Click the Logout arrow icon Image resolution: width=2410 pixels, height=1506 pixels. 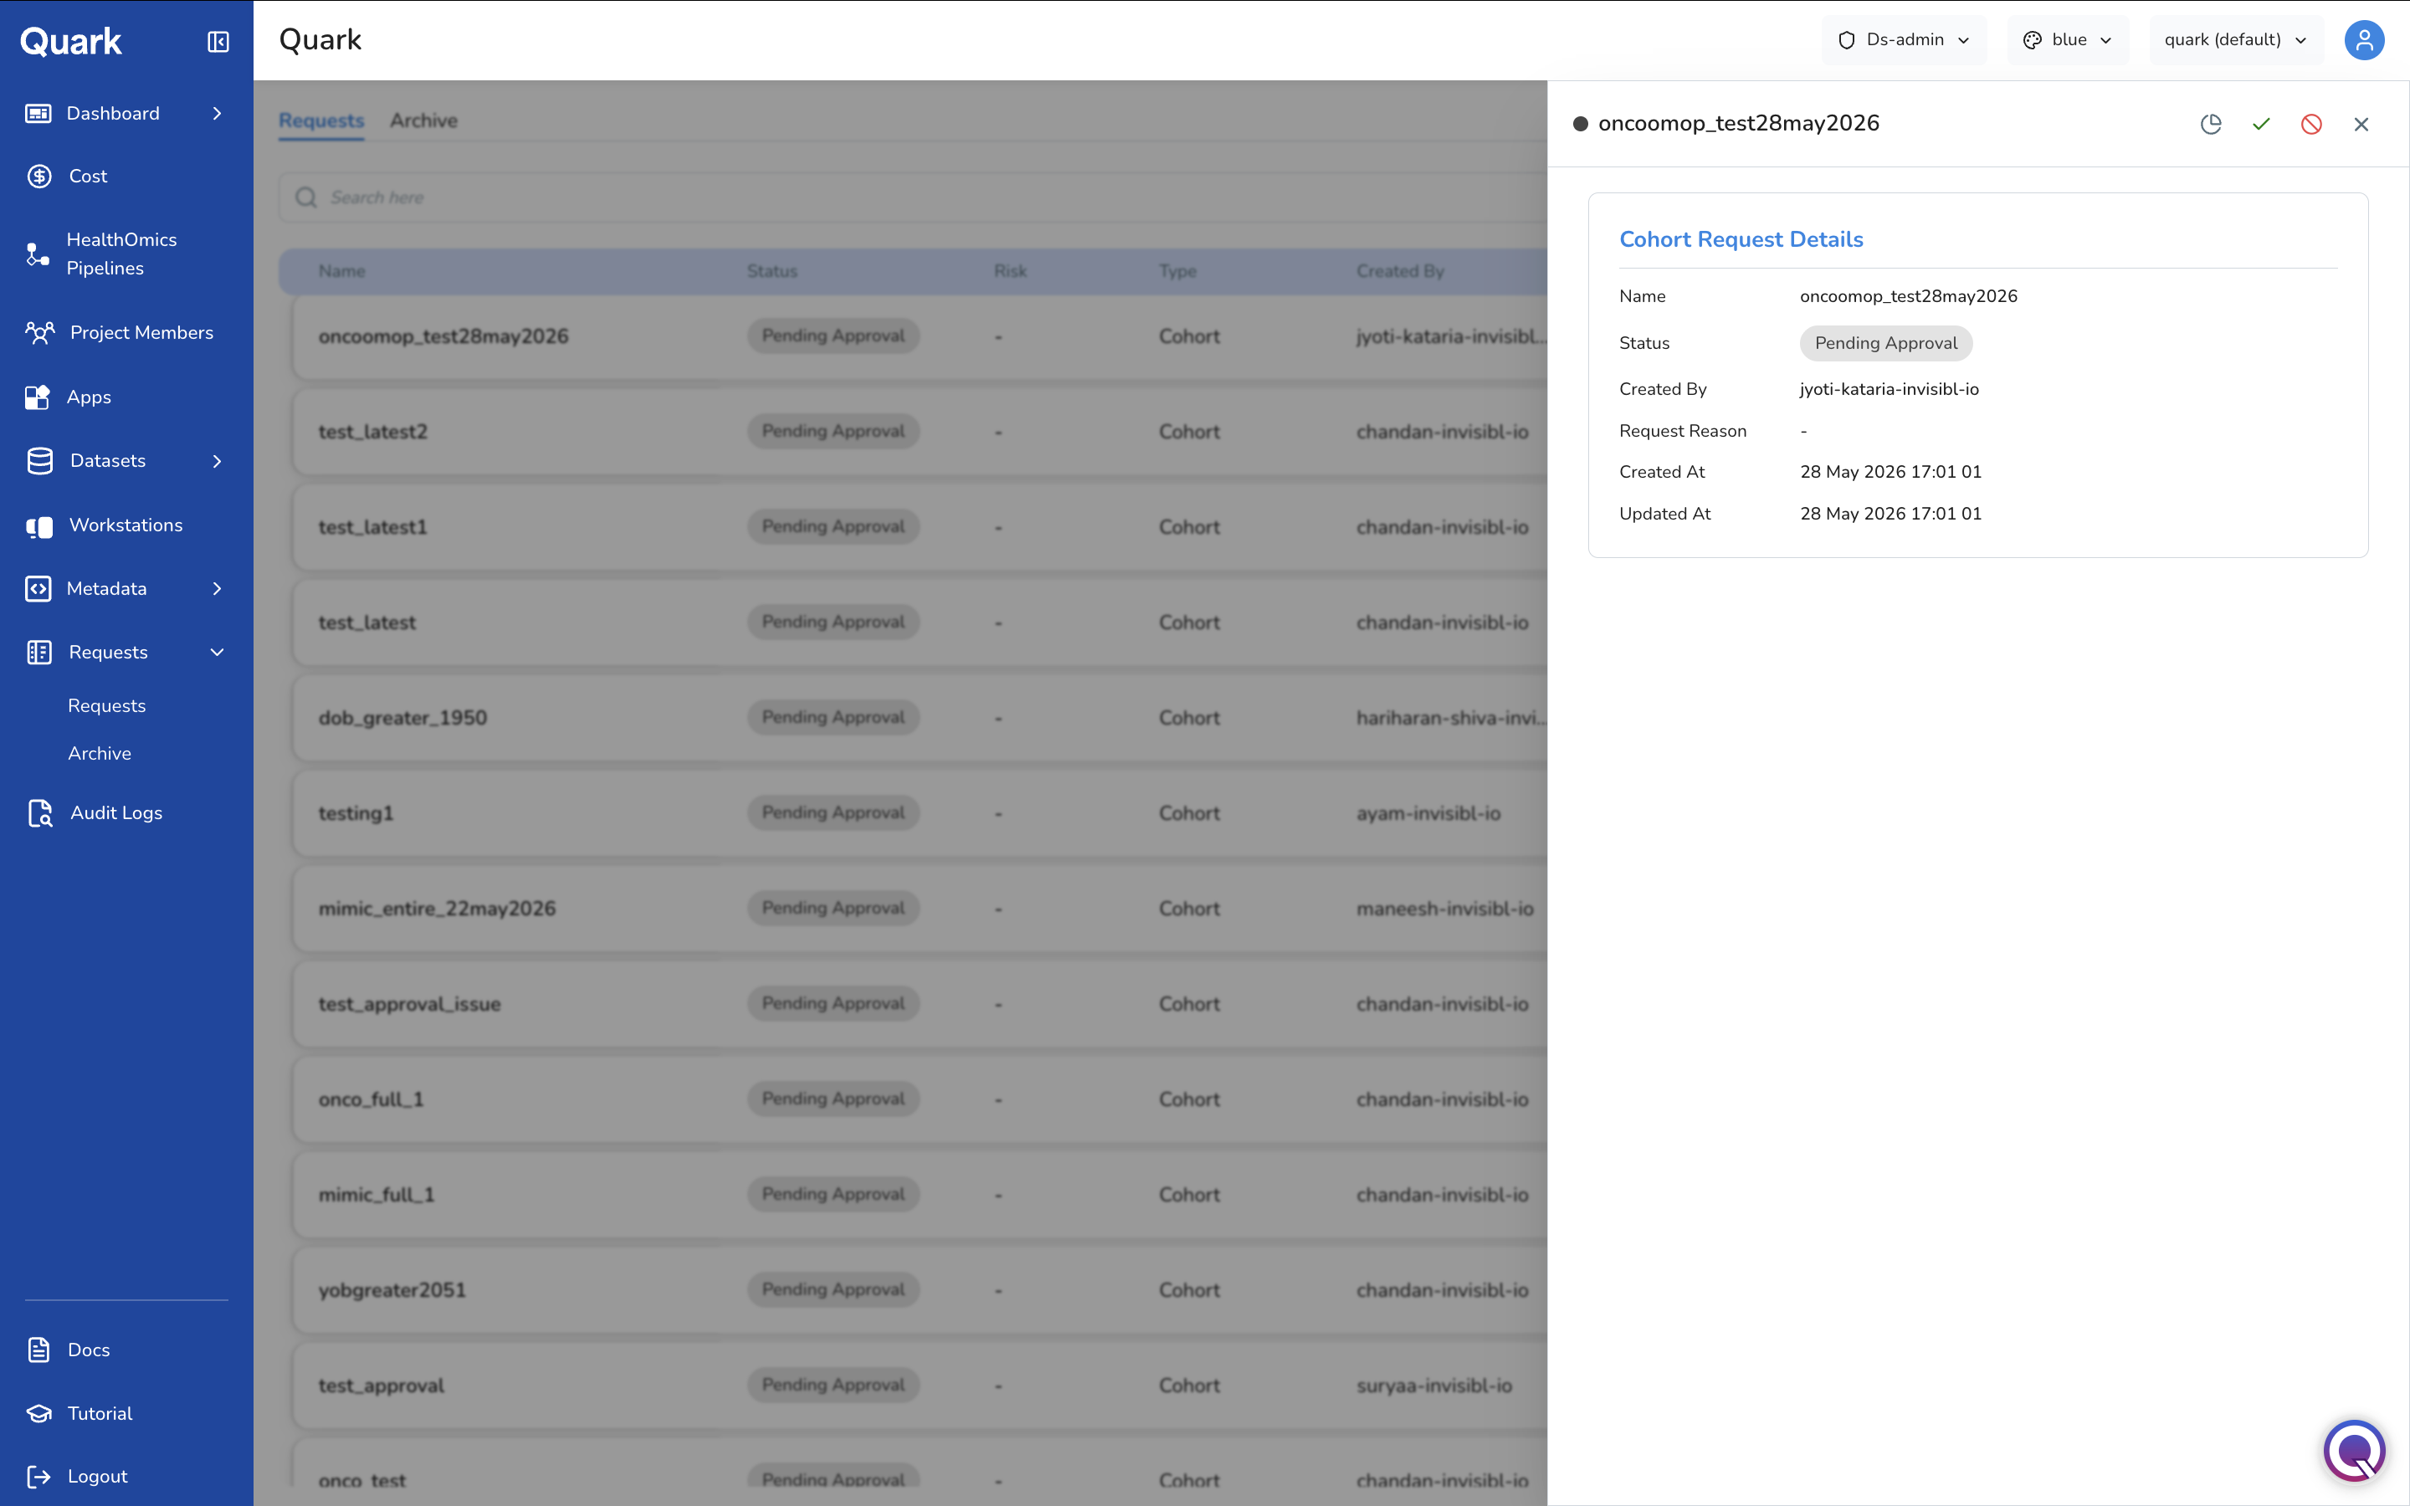point(38,1476)
